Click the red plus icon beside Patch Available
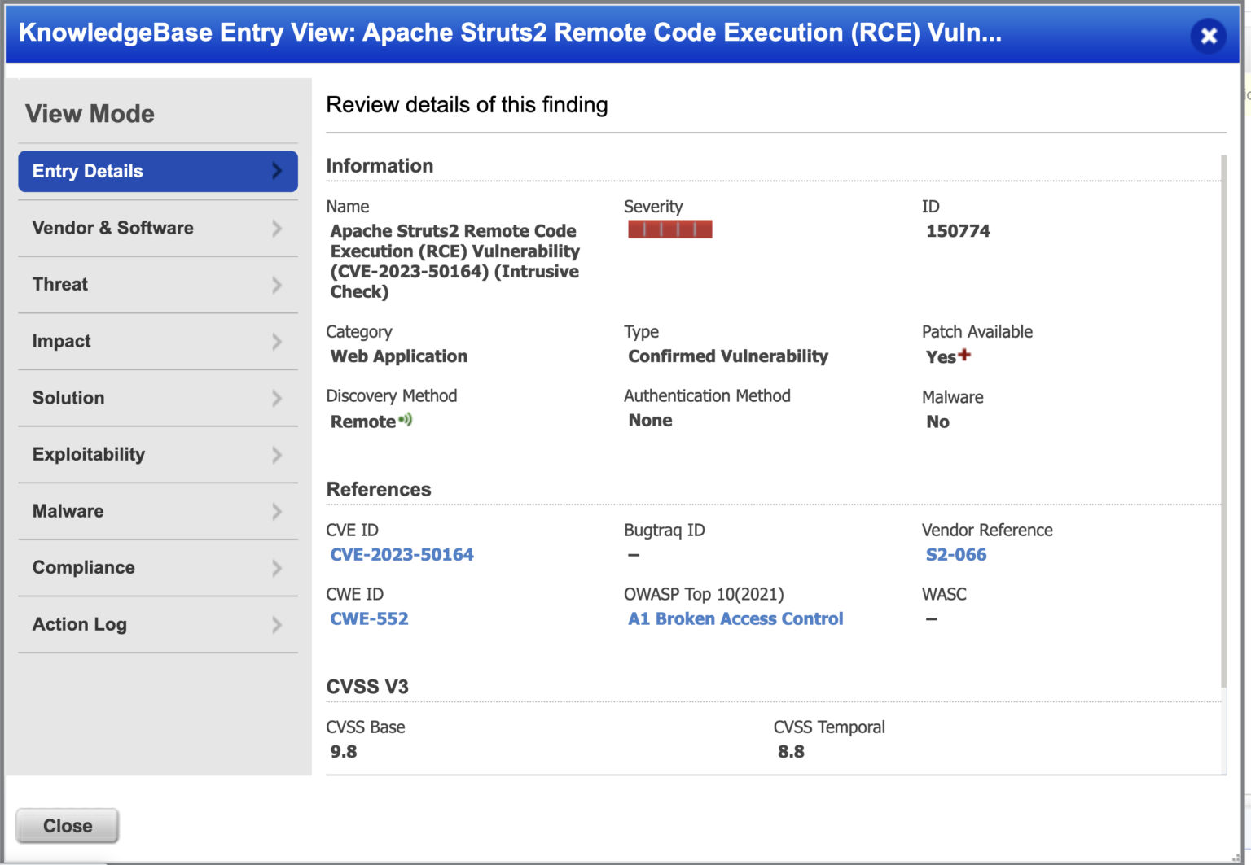1251x865 pixels. [x=965, y=355]
